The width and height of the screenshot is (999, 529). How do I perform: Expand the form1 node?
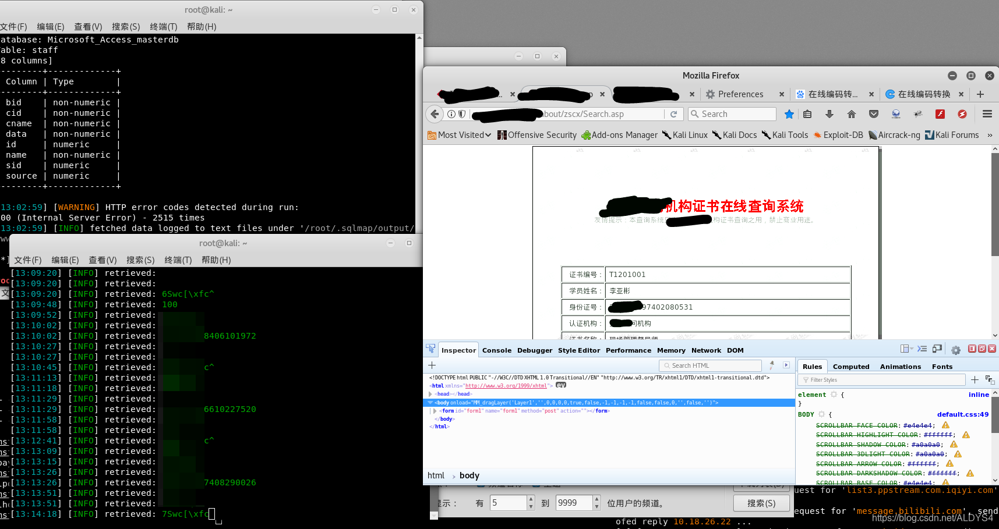tap(435, 411)
